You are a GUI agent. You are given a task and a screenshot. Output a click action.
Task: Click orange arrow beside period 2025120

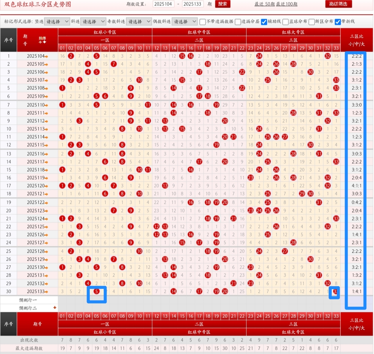tap(46, 186)
